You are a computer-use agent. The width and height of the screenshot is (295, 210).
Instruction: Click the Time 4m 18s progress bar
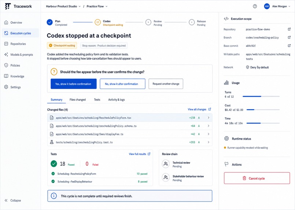pyautogui.click(x=263, y=123)
